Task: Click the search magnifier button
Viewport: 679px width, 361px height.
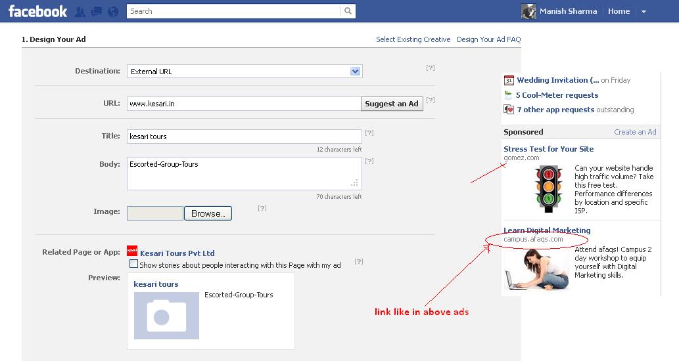Action: 348,11
